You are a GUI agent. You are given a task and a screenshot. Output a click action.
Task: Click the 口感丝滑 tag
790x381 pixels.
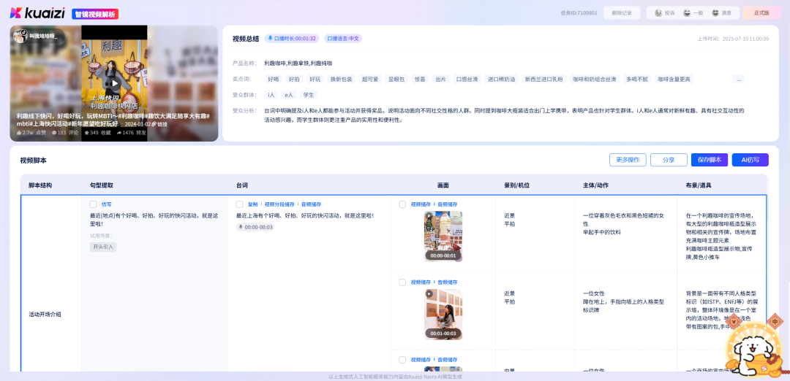pyautogui.click(x=466, y=80)
